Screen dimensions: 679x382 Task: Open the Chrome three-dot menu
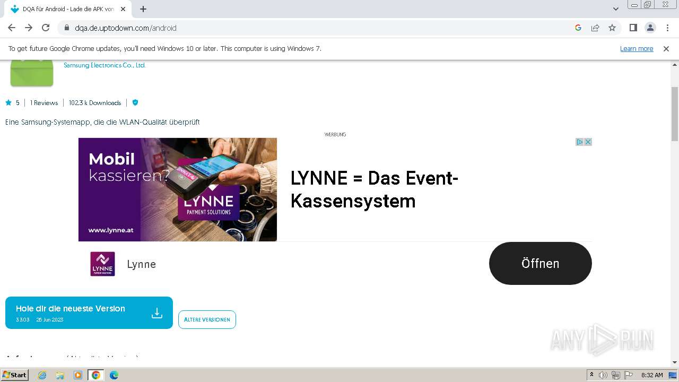click(x=667, y=28)
